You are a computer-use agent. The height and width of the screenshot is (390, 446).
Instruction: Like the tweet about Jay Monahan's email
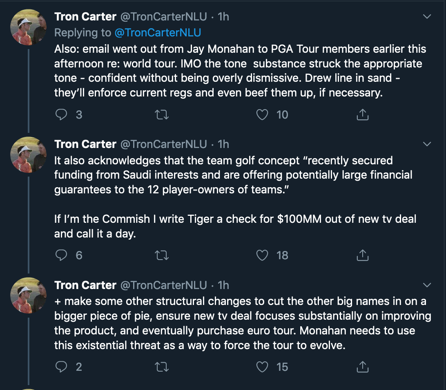(x=262, y=115)
